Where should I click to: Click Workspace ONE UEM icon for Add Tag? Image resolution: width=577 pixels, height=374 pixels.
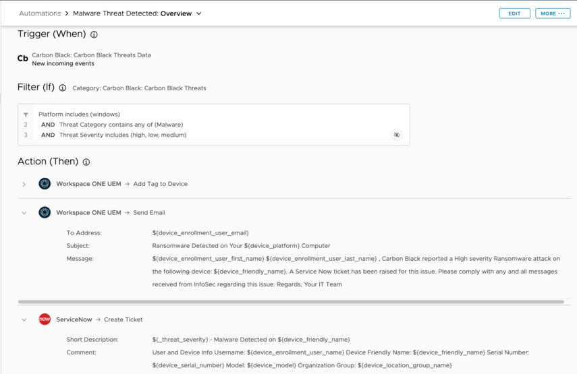coord(45,184)
